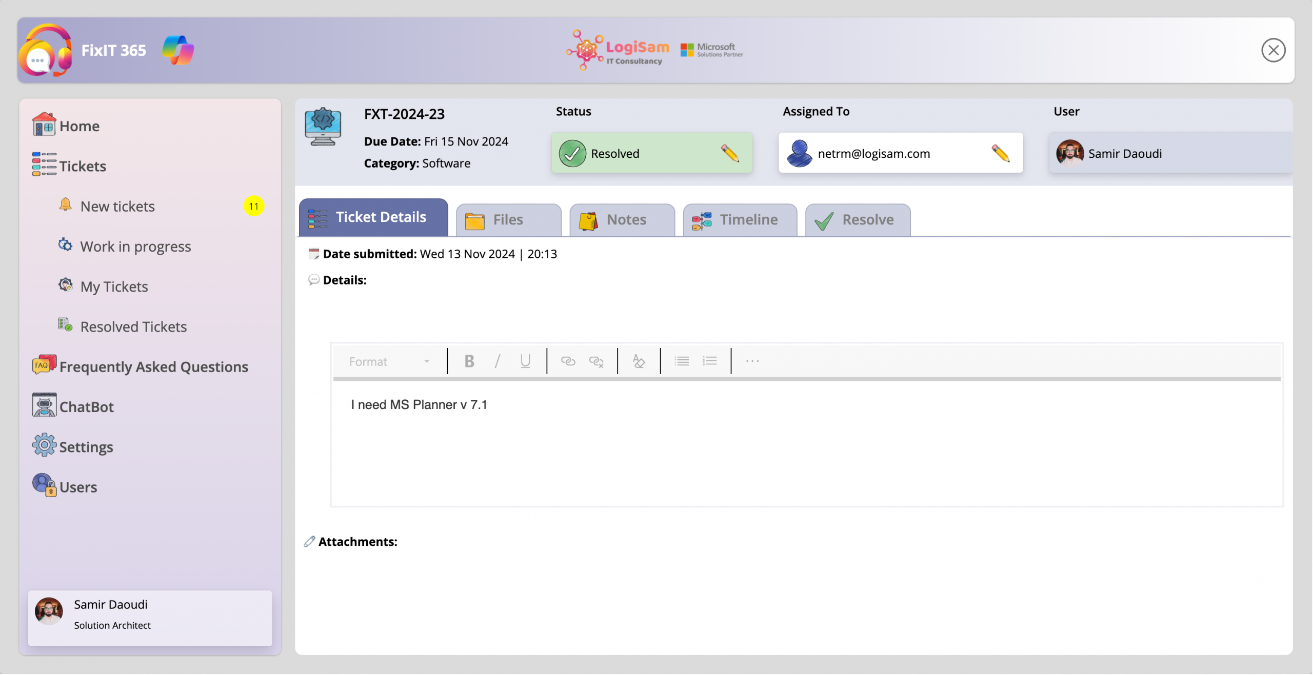Click the Settings gear icon

click(x=44, y=445)
